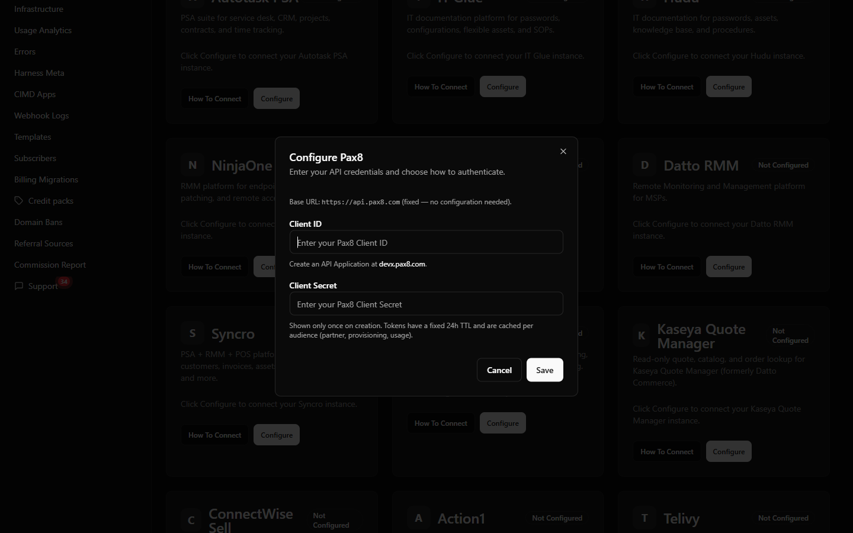Click the ConnectWise Sell Not Configured badge
This screenshot has height=533, width=853.
click(331, 521)
